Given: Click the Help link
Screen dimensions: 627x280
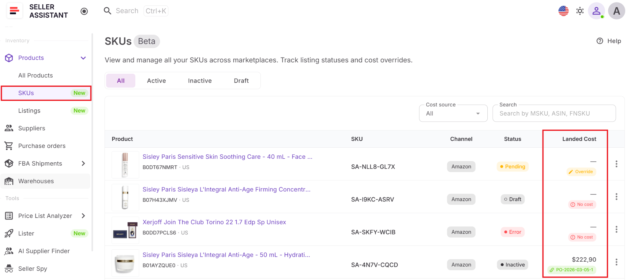Looking at the screenshot, I should point(609,41).
